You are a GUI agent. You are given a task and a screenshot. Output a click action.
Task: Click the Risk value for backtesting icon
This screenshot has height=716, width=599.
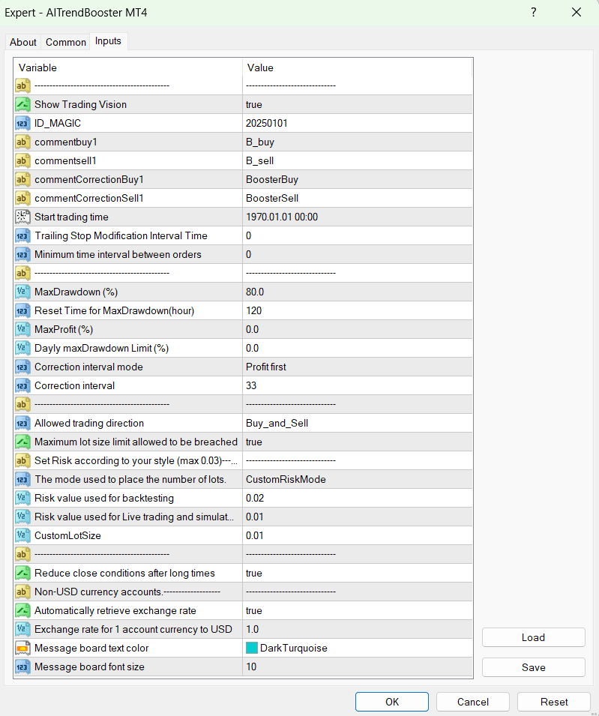tap(22, 498)
